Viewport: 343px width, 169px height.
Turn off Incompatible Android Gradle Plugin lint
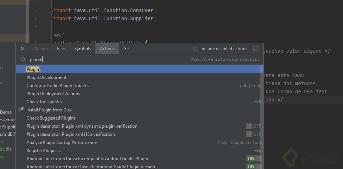253,159
